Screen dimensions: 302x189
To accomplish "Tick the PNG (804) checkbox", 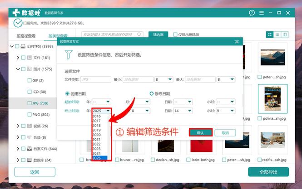I will coord(30,115).
